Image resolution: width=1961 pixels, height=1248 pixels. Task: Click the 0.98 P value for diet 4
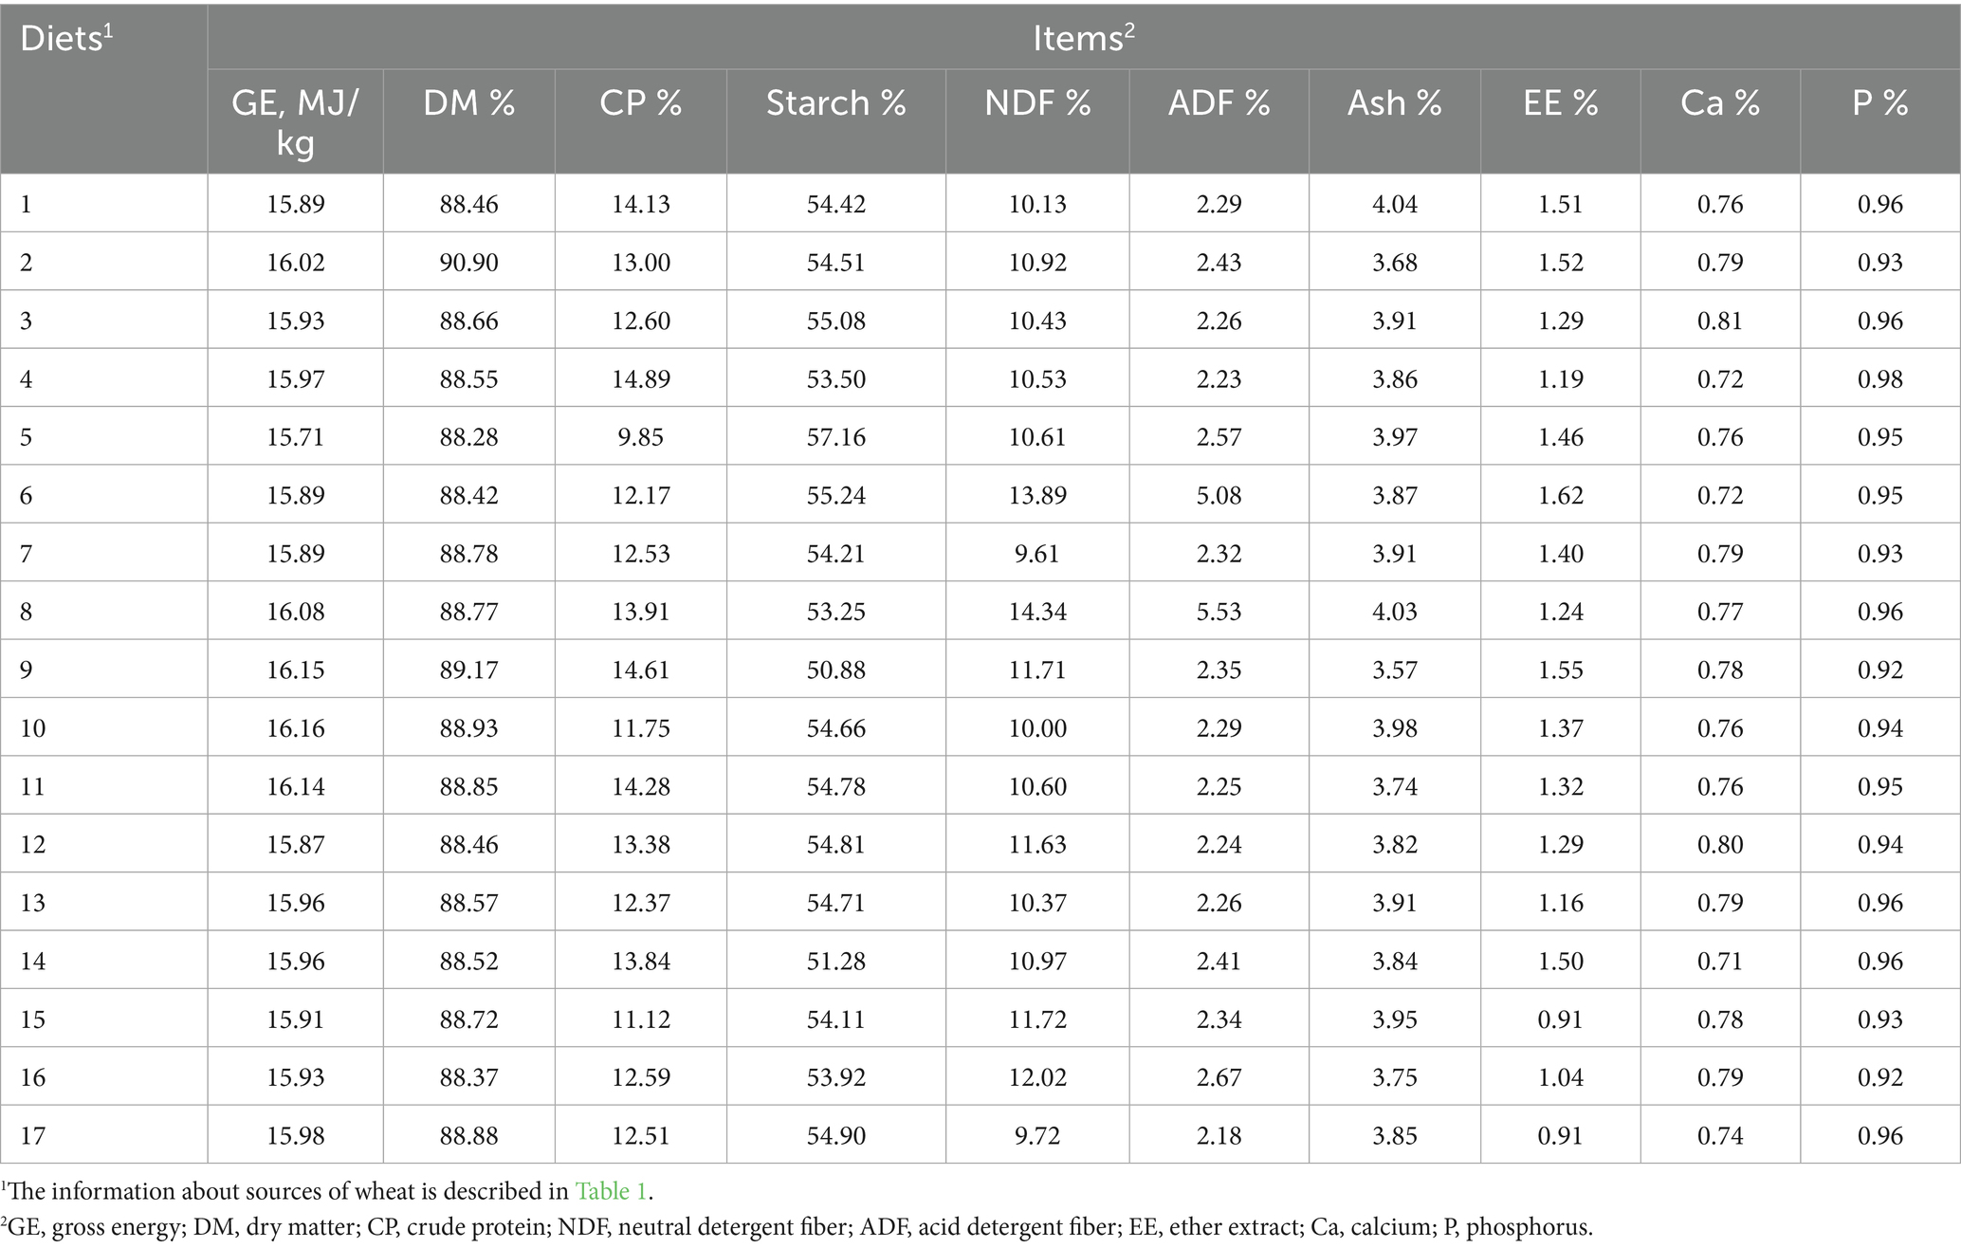point(1879,379)
